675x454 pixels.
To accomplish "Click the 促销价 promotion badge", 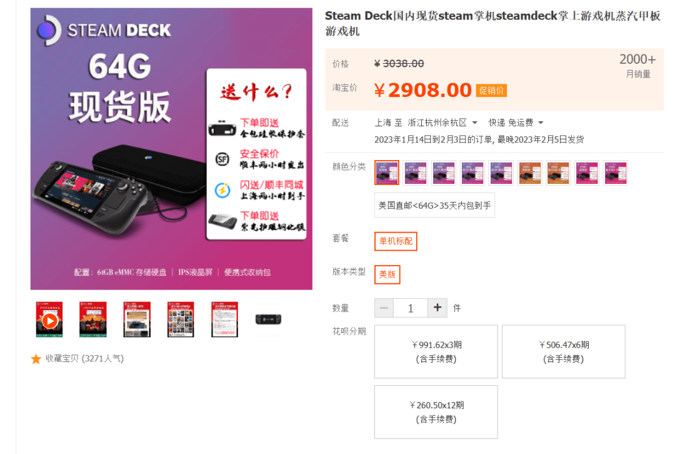I will (x=491, y=91).
